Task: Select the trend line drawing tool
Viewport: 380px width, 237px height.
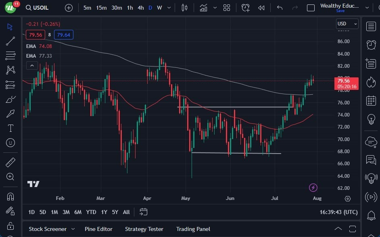Action: [10, 41]
